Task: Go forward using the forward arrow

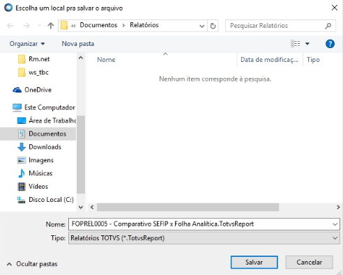Action: pos(26,26)
